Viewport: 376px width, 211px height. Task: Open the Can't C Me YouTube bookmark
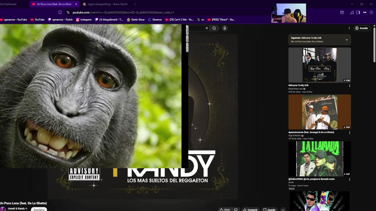click(x=179, y=20)
